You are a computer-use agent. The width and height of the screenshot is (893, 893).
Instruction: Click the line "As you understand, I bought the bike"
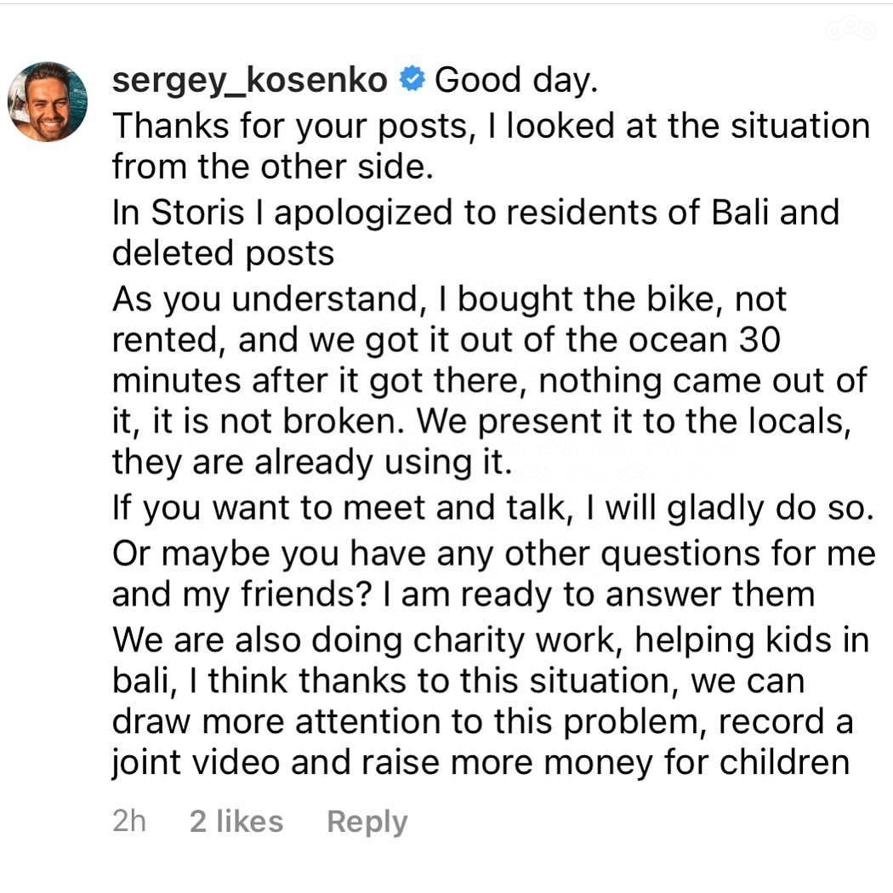(450, 299)
